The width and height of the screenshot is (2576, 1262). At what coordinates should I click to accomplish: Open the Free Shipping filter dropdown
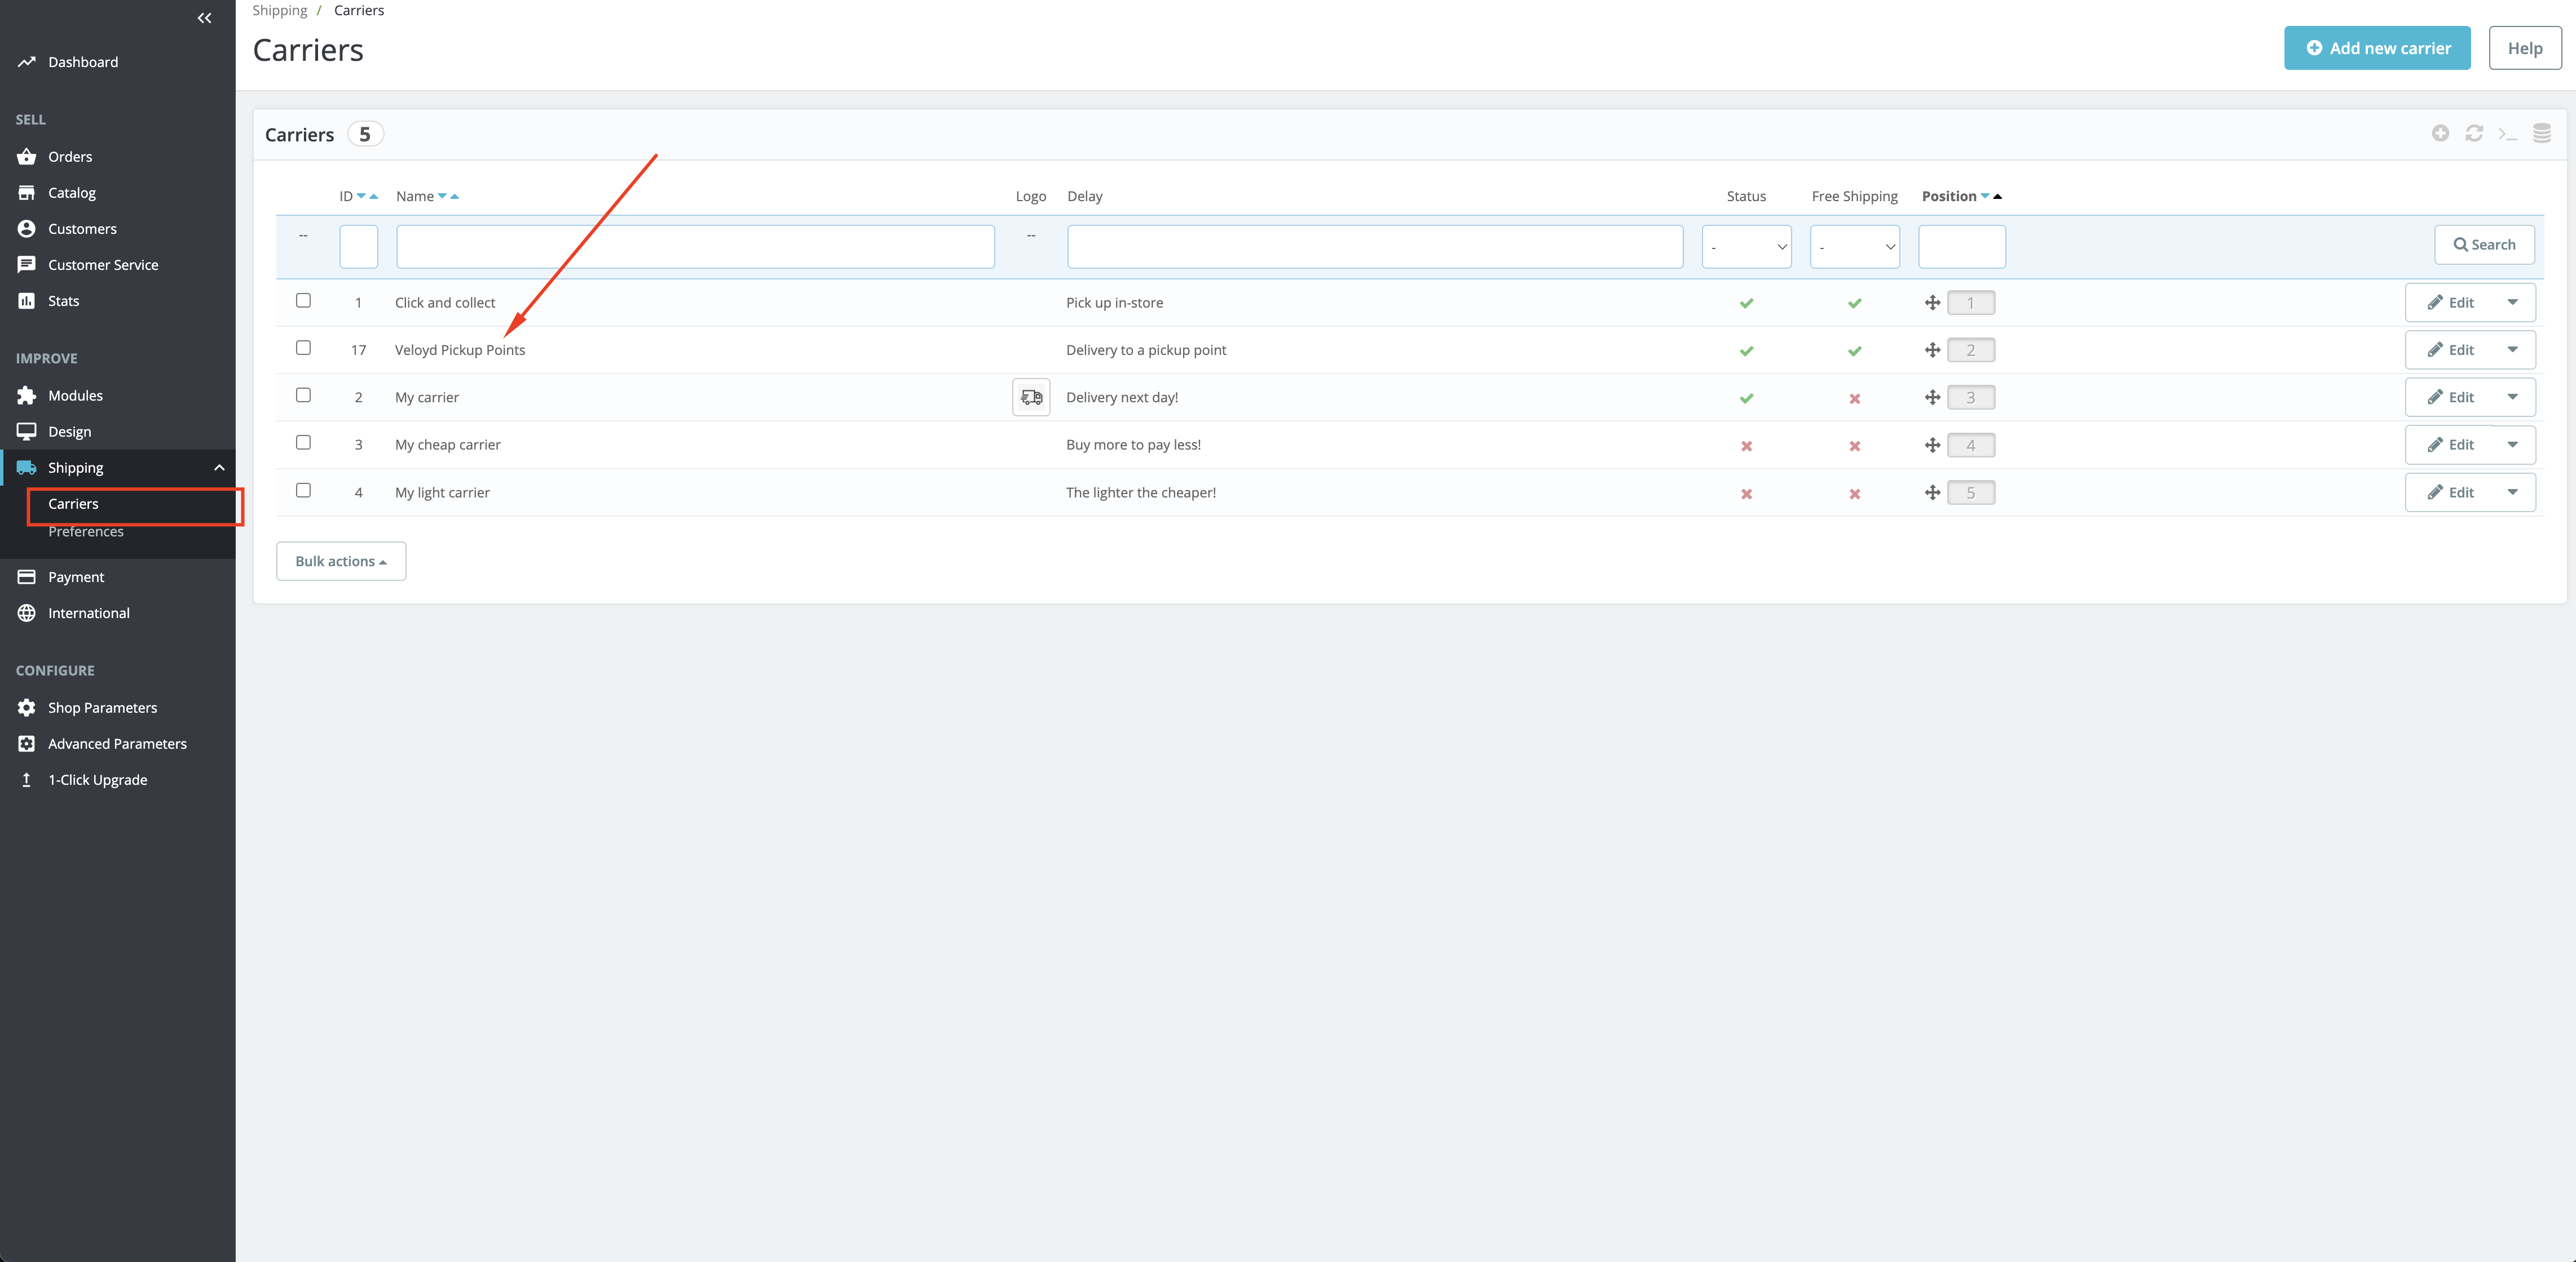point(1854,247)
